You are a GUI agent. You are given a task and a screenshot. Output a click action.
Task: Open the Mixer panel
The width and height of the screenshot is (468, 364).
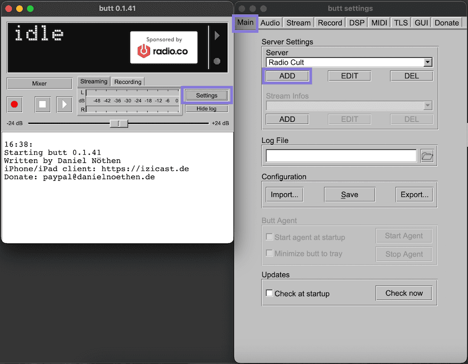(x=39, y=83)
